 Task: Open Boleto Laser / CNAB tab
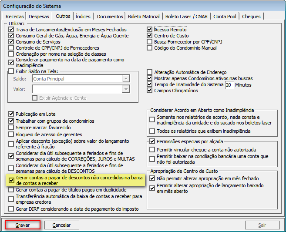pos(186,17)
